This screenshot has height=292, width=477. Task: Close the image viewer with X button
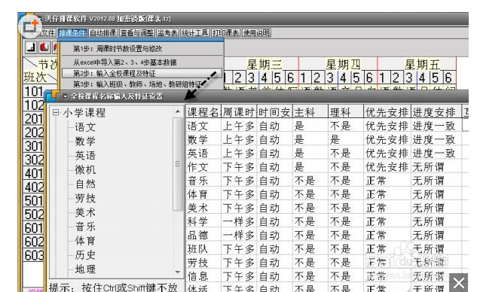(458, 282)
